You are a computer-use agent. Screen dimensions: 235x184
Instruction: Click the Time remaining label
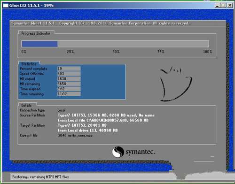32,94
